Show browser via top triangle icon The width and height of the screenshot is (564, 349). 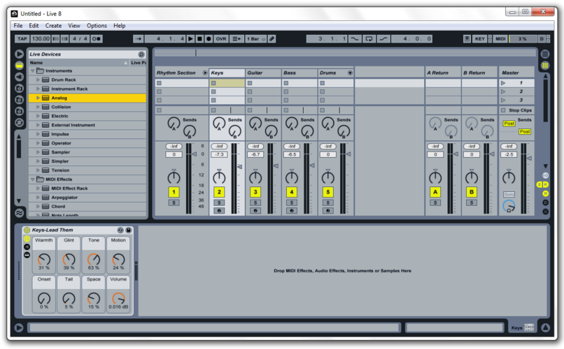(19, 54)
